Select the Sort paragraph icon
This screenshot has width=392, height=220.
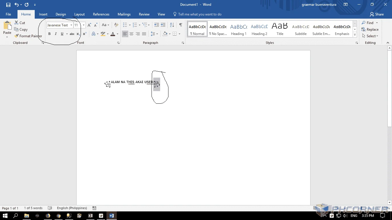click(x=172, y=25)
